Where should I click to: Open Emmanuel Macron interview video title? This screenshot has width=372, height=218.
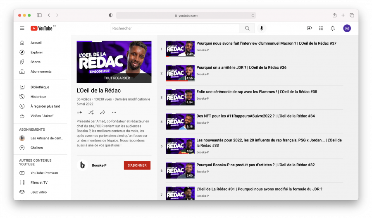pyautogui.click(x=267, y=43)
